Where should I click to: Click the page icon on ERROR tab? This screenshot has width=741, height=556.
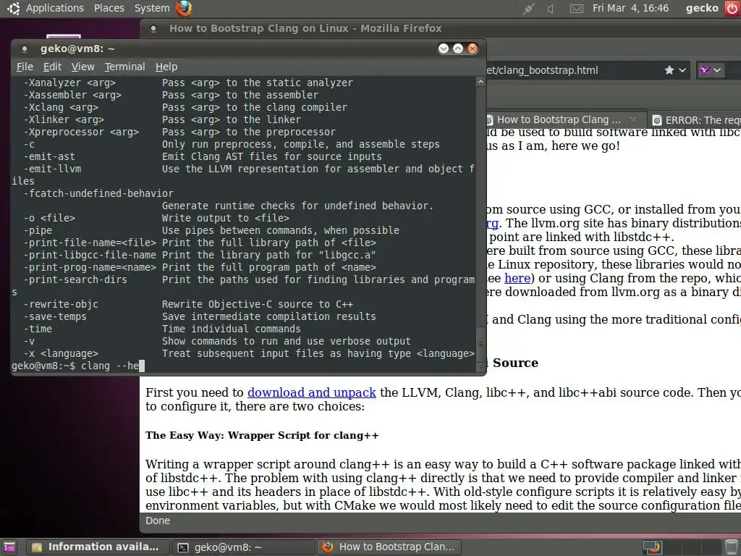657,120
